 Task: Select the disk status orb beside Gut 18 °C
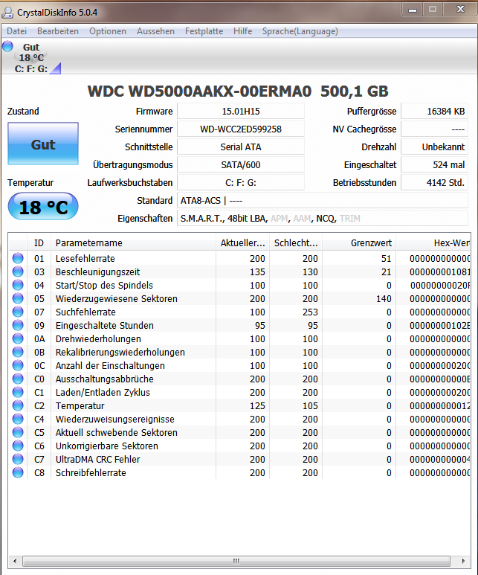[7, 46]
